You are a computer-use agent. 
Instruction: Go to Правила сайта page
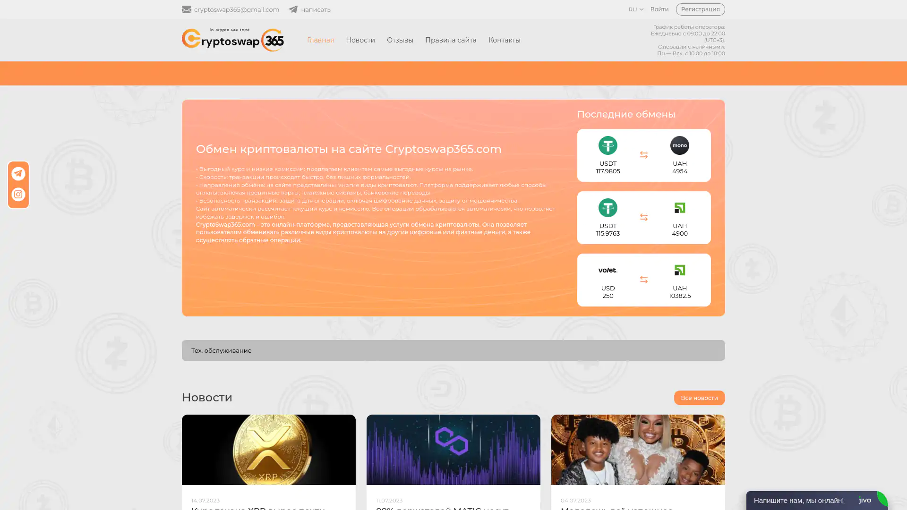tap(450, 40)
